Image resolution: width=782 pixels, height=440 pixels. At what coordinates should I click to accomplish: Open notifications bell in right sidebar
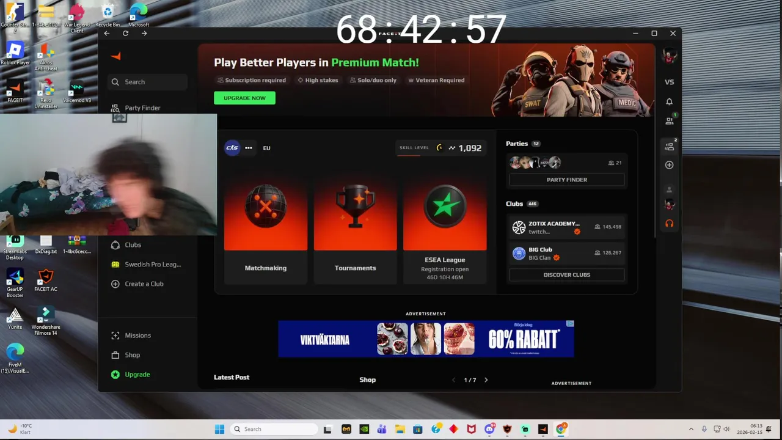tap(669, 101)
